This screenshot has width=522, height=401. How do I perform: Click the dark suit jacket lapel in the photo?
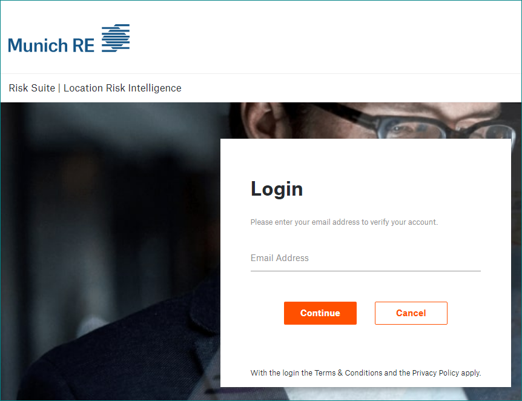[x=203, y=320]
